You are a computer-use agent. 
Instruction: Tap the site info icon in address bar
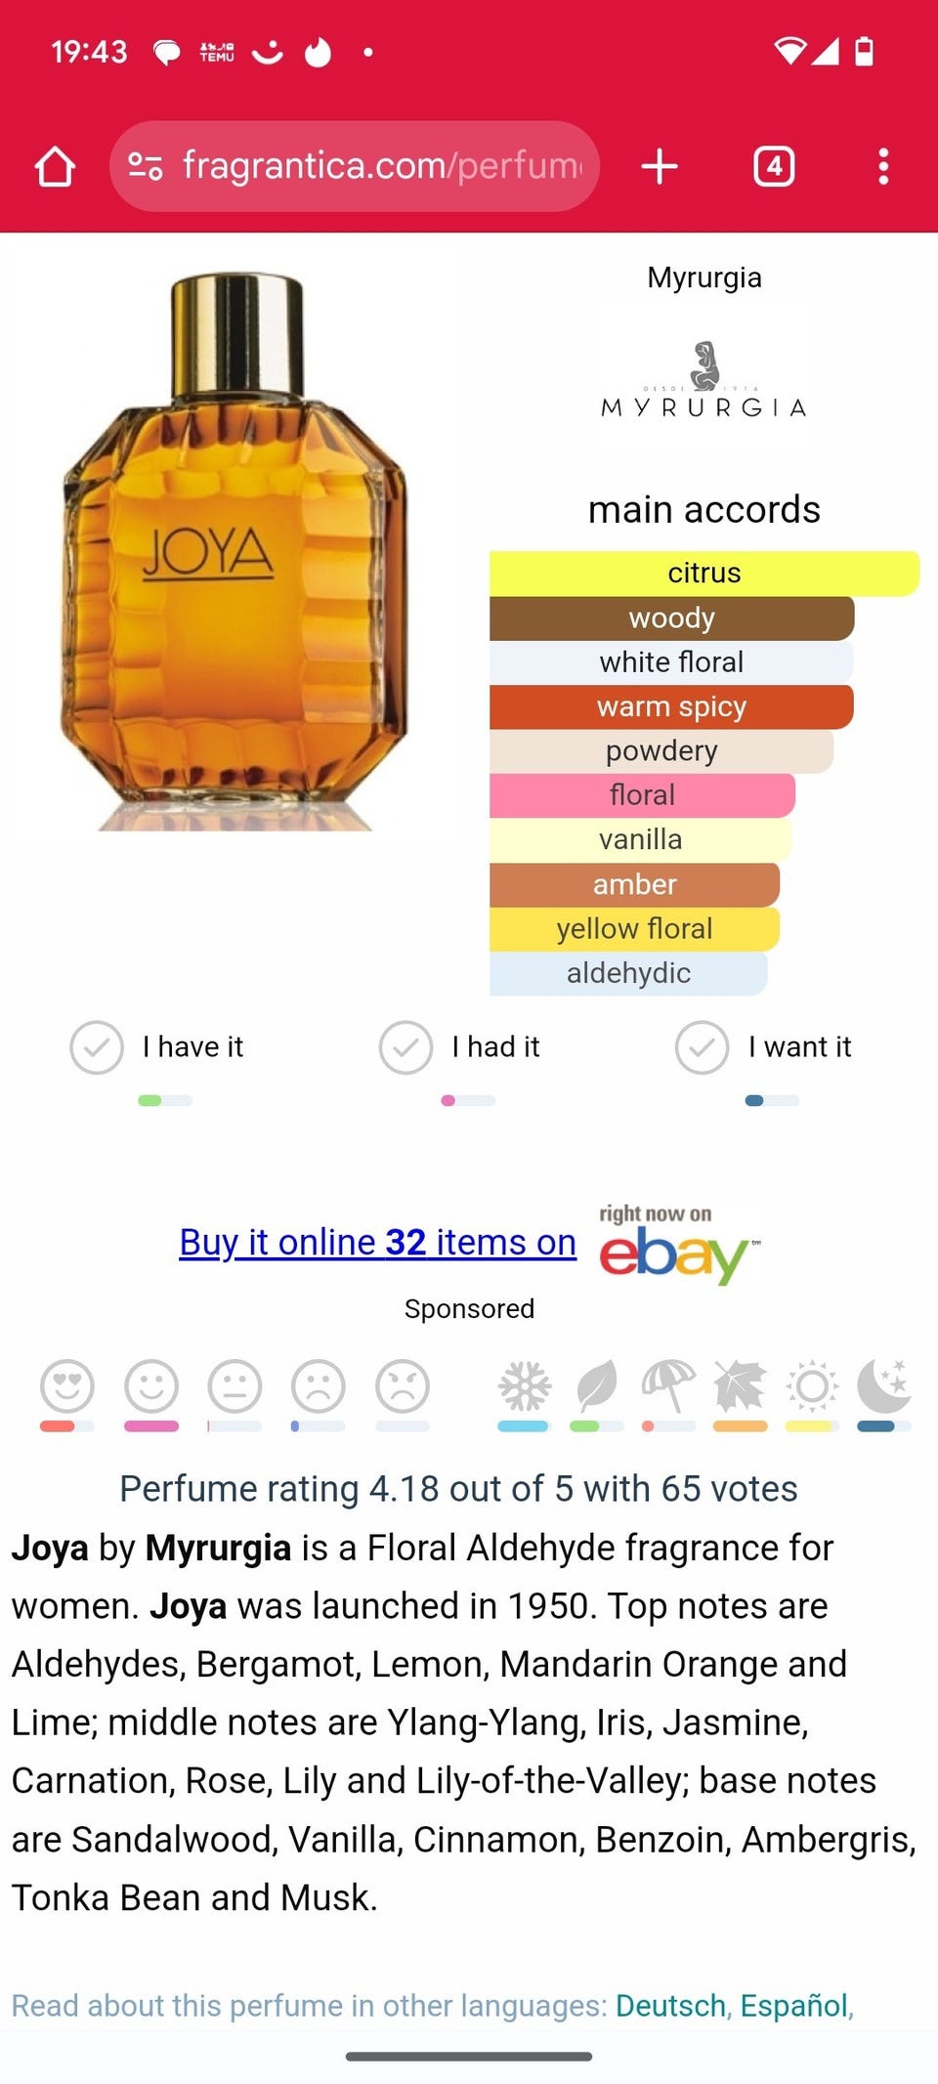click(x=146, y=166)
